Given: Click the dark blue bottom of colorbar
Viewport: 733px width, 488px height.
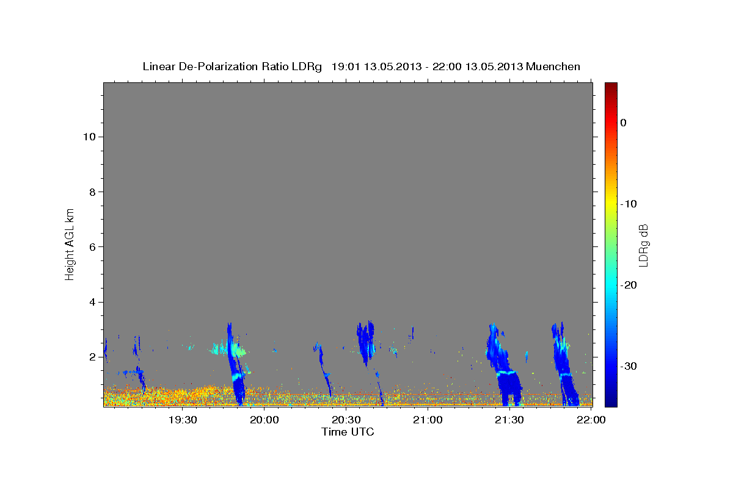Looking at the screenshot, I should (x=611, y=400).
